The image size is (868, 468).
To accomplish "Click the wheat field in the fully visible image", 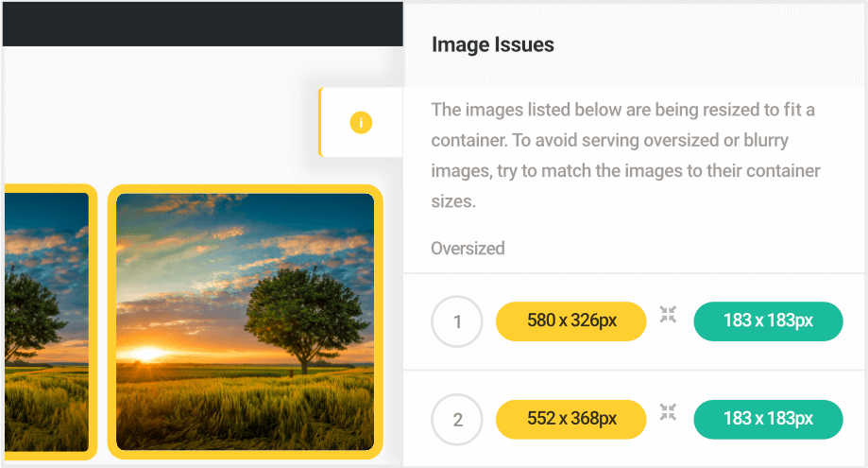I will [245, 411].
